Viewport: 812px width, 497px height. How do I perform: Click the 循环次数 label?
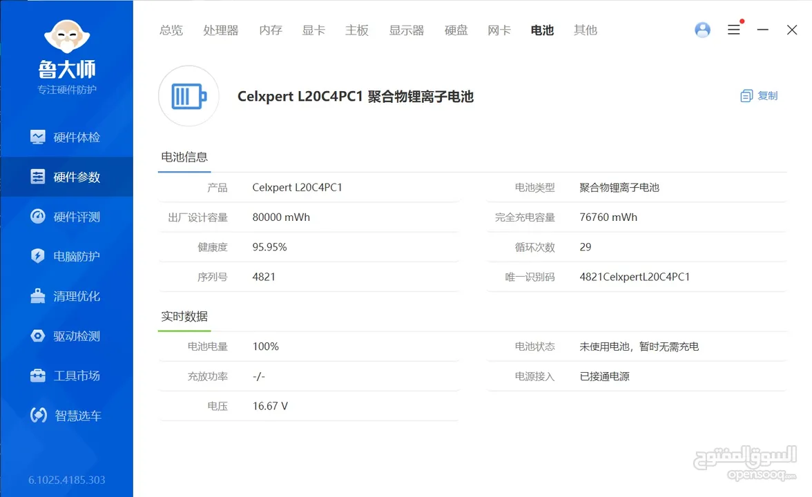[x=535, y=247]
